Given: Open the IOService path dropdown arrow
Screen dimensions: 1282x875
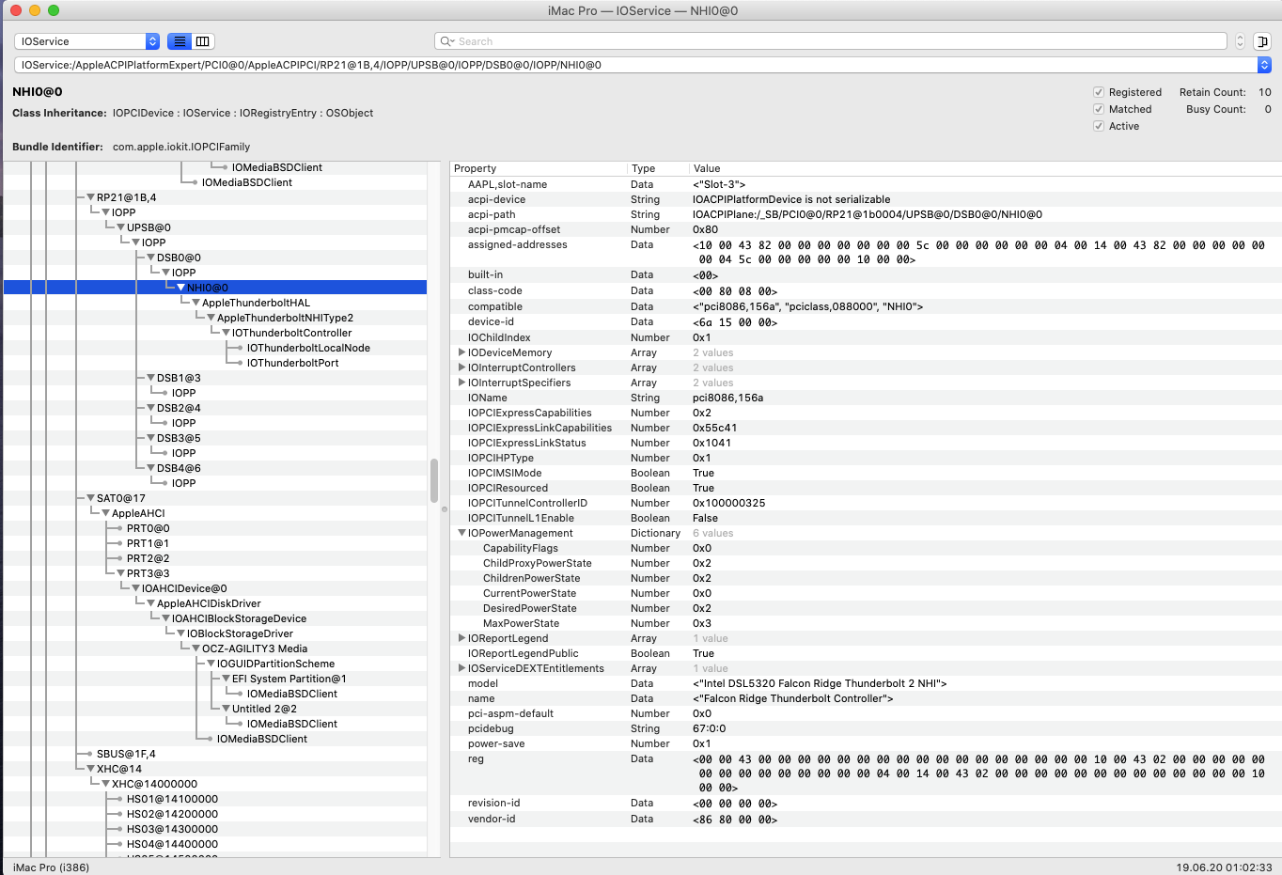Looking at the screenshot, I should [1264, 65].
